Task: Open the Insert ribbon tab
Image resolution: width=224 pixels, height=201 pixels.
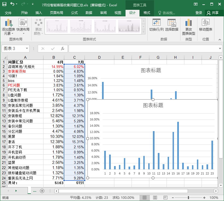Action: tap(39, 13)
